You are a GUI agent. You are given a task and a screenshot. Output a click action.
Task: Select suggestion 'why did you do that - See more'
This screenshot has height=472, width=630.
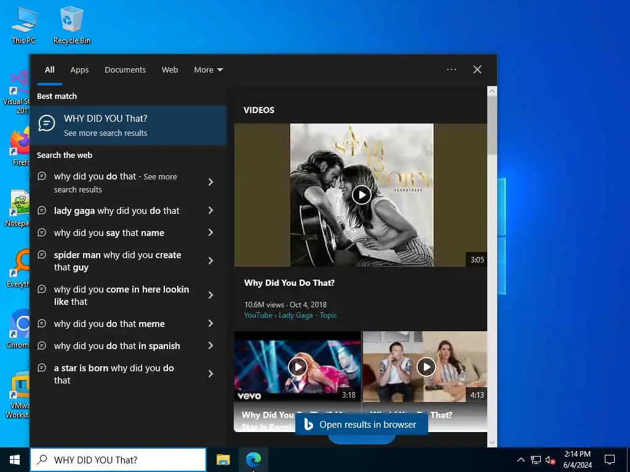pos(115,183)
